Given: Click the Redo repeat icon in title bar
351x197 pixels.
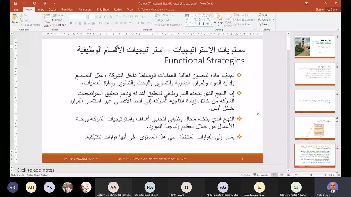Looking at the screenshot, I should [35, 3].
